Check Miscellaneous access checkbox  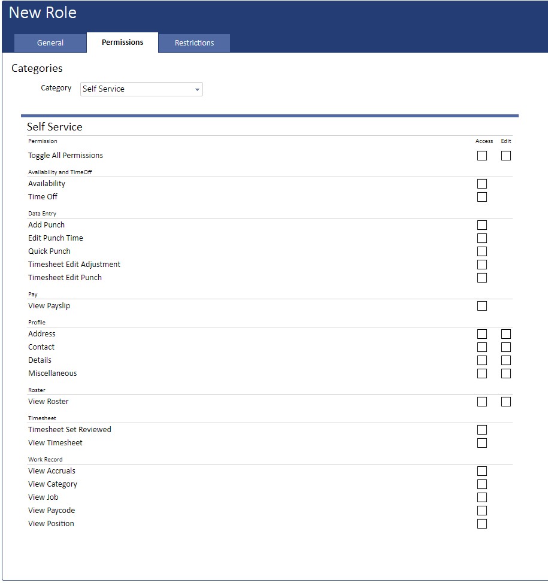[482, 374]
